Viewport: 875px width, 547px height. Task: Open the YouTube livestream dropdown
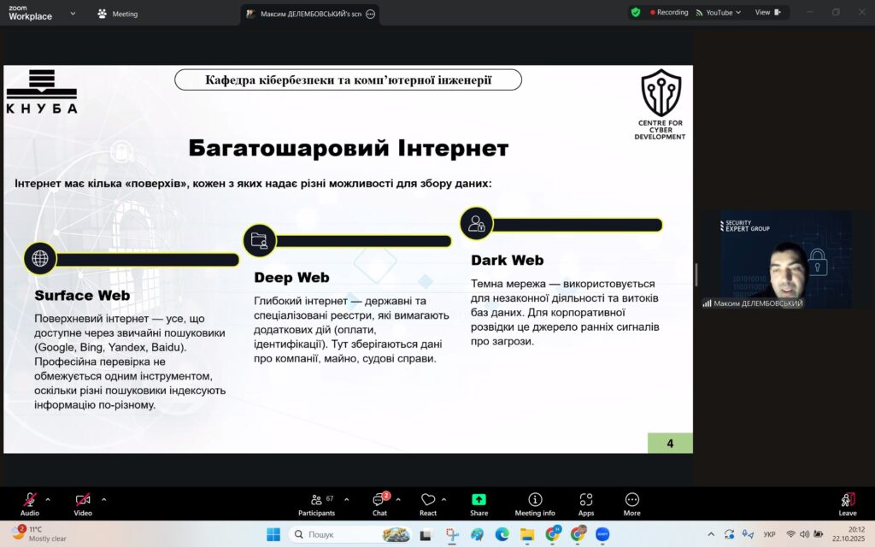719,13
